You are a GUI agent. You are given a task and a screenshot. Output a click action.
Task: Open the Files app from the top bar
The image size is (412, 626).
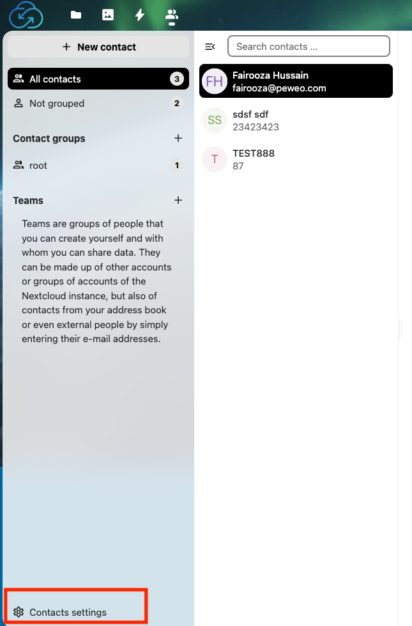(x=75, y=15)
